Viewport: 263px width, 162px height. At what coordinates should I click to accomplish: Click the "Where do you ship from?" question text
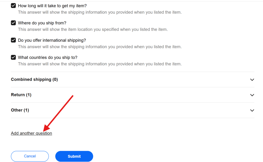coord(42,23)
